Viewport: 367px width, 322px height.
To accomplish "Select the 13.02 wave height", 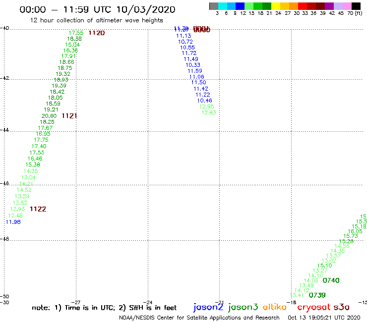I will click(329, 261).
